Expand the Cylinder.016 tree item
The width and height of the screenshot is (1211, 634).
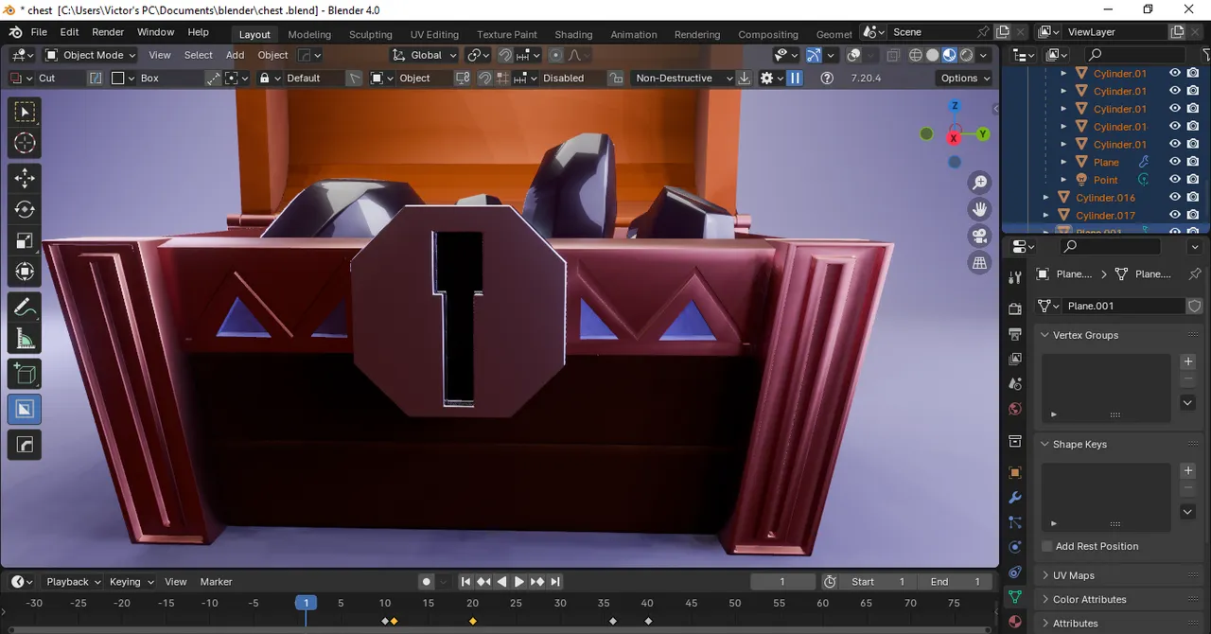pyautogui.click(x=1045, y=198)
